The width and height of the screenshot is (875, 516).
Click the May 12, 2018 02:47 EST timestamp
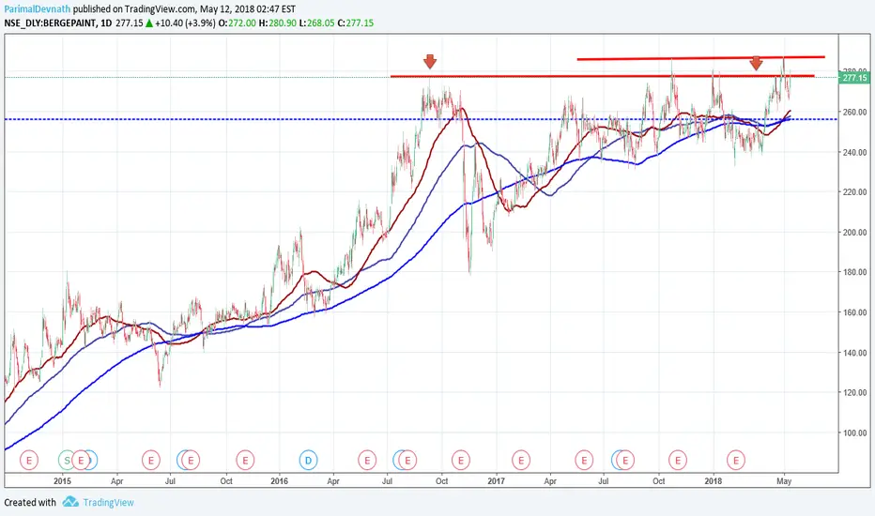(248, 9)
